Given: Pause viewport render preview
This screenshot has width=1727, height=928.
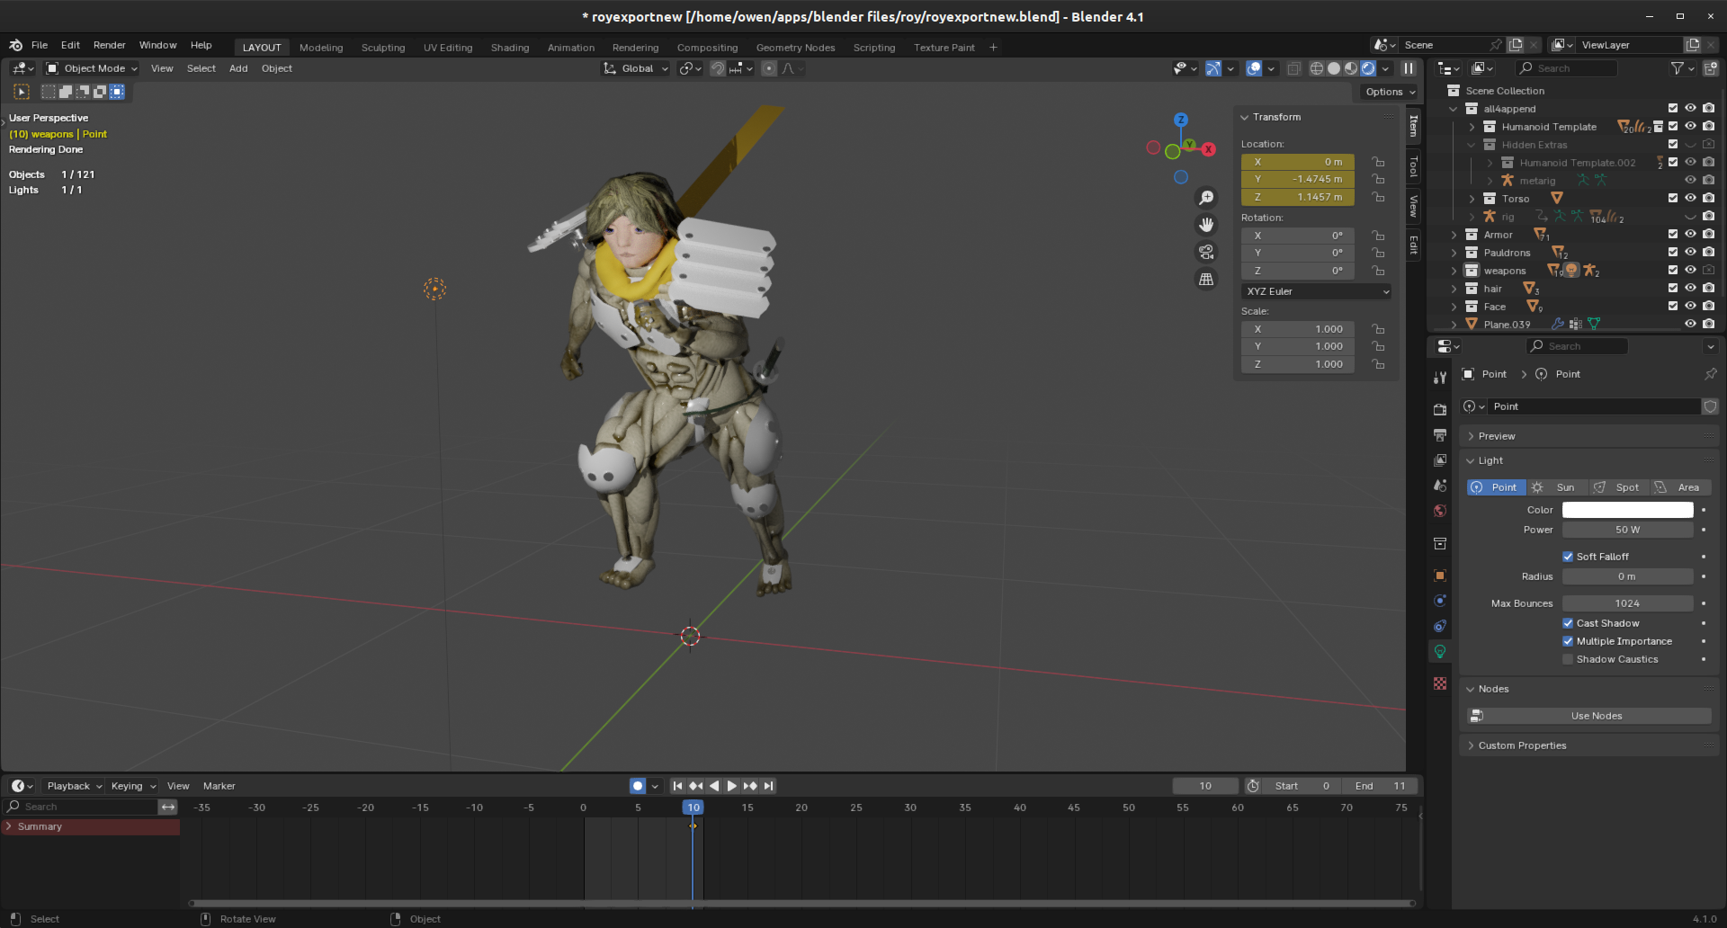Looking at the screenshot, I should [1409, 68].
